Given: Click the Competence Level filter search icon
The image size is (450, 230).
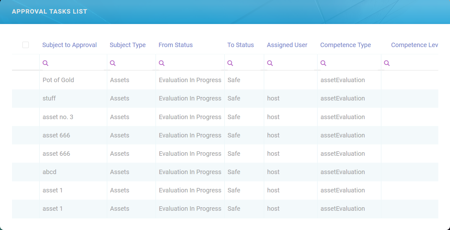Looking at the screenshot, I should coord(387,63).
